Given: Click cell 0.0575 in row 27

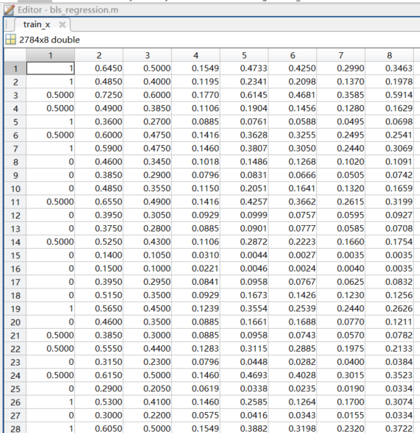Looking at the screenshot, I should (195, 416).
